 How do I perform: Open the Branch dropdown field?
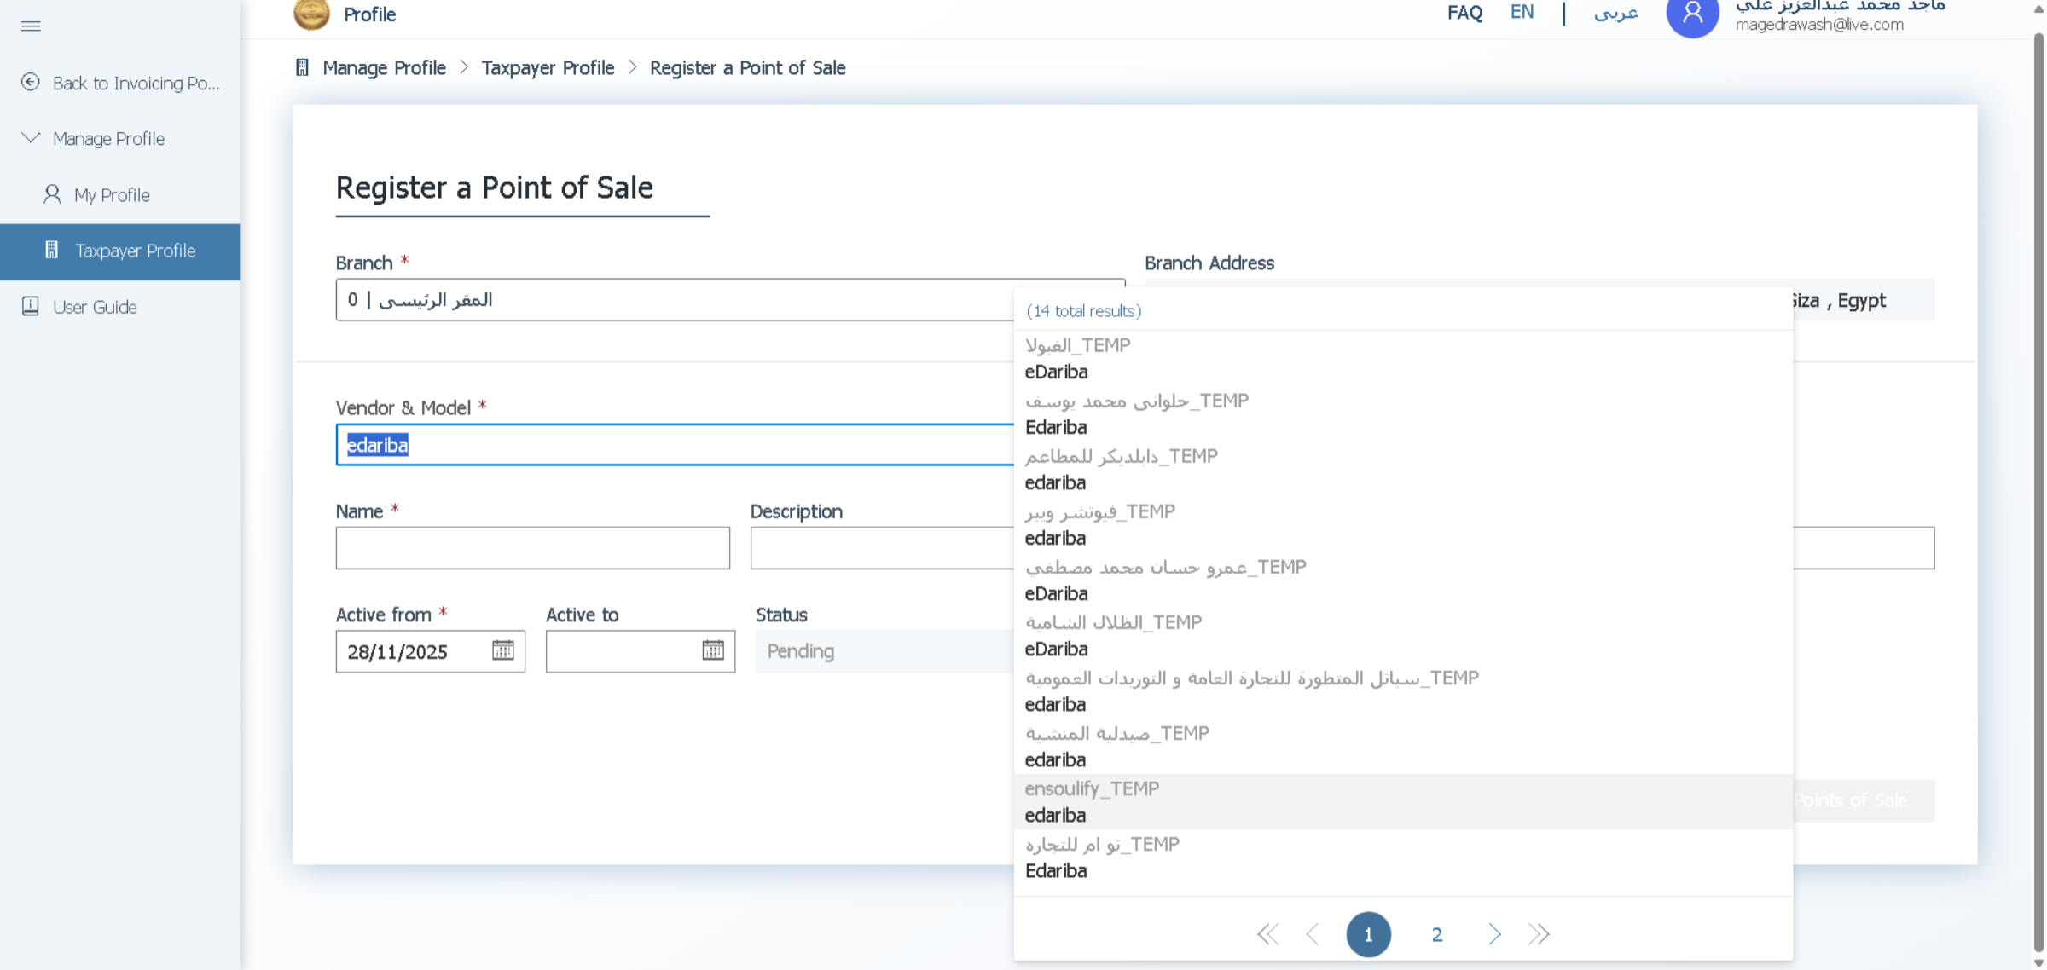[674, 299]
